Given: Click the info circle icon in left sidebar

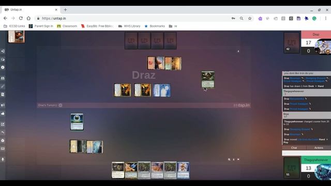Looking at the screenshot, I should coord(3,68).
